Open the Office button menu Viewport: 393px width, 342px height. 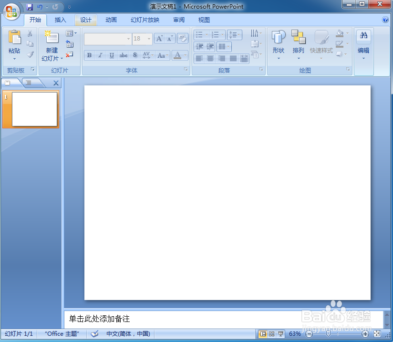coord(11,12)
